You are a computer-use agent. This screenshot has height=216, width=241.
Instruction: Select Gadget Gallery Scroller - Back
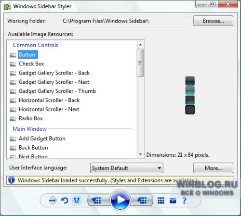(x=54, y=73)
